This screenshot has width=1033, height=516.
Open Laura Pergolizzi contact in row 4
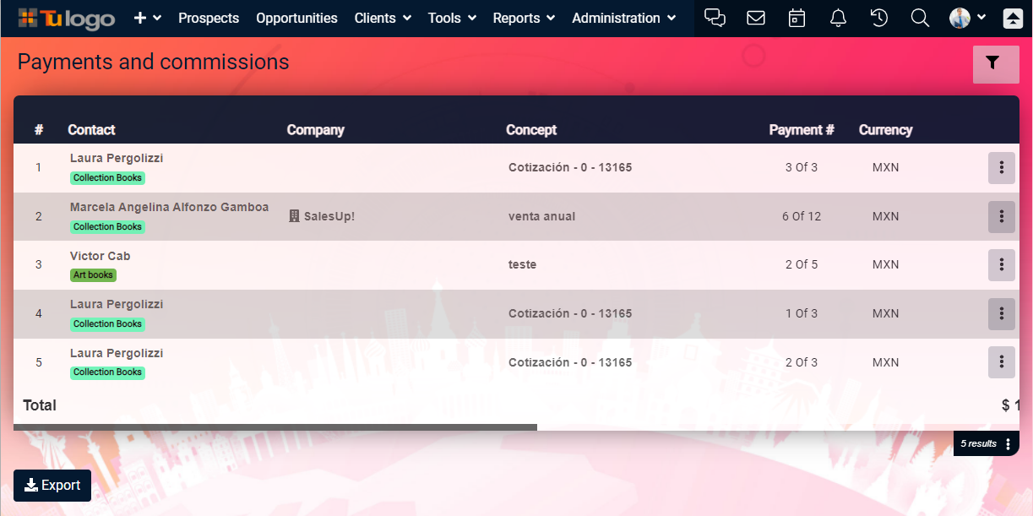click(x=117, y=304)
